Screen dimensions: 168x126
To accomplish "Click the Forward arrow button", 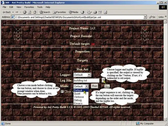I will click(17, 12).
